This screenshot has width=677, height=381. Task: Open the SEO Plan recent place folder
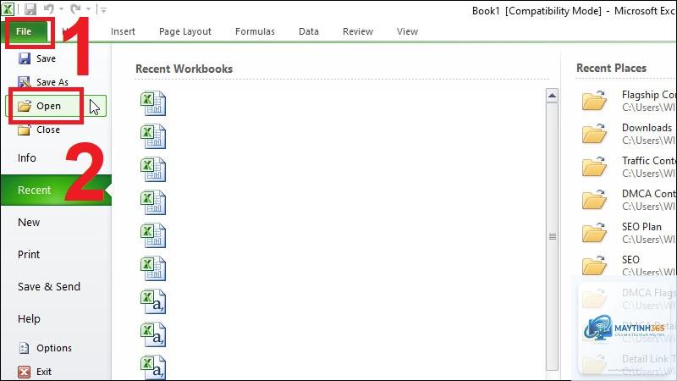coord(594,232)
